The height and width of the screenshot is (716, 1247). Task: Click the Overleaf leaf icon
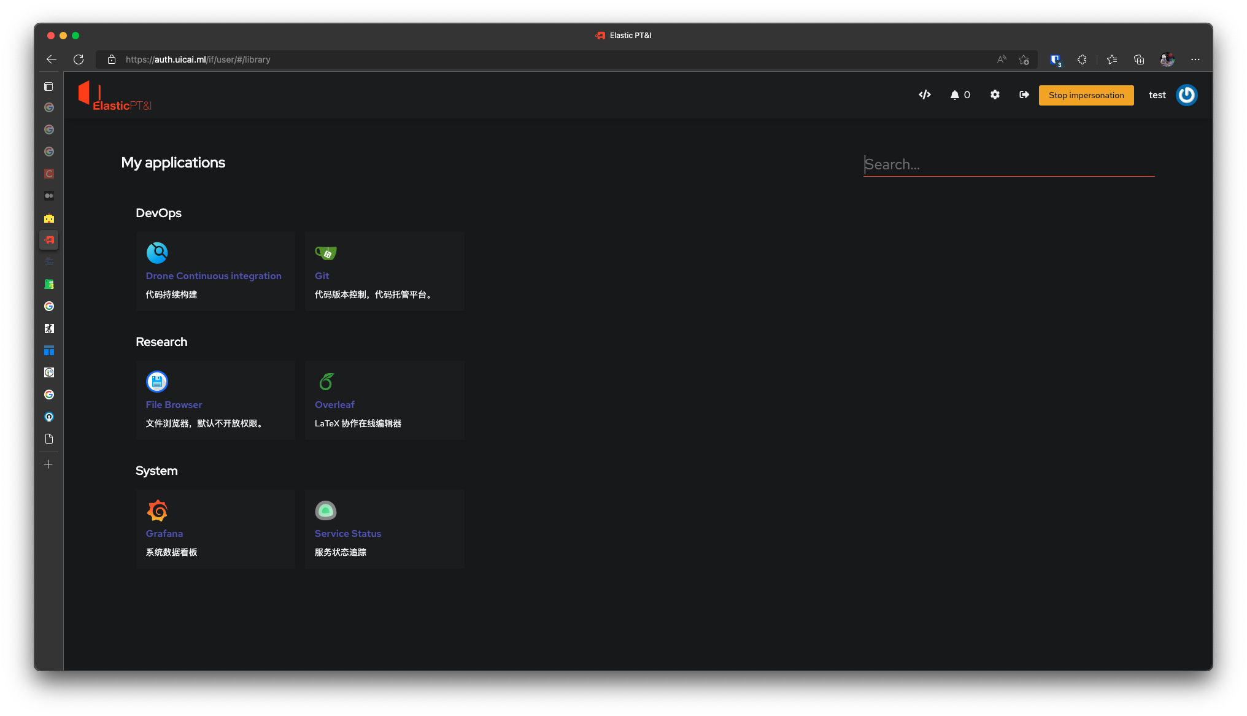coord(326,382)
